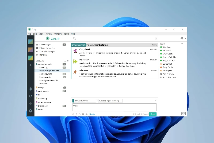Select the design stream

41,87
